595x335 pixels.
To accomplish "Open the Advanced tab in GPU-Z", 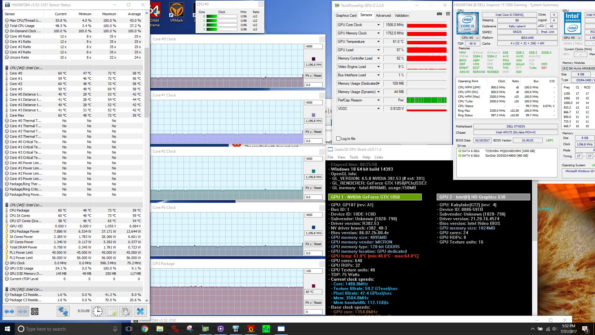I will (383, 15).
